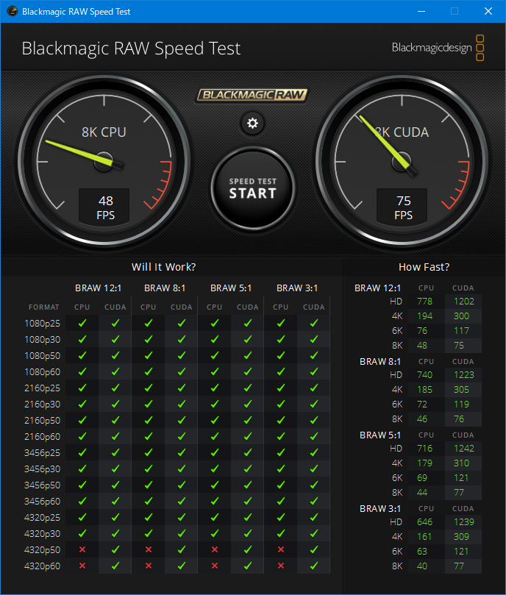Screen dimensions: 506x595
Task: Click the 48 FPS readout
Action: click(105, 207)
